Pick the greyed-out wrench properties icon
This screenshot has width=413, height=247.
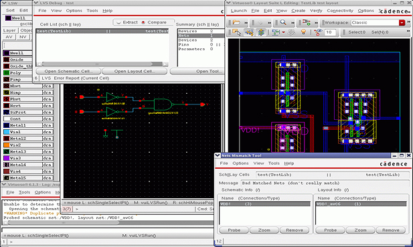pyautogui.click(x=291, y=32)
